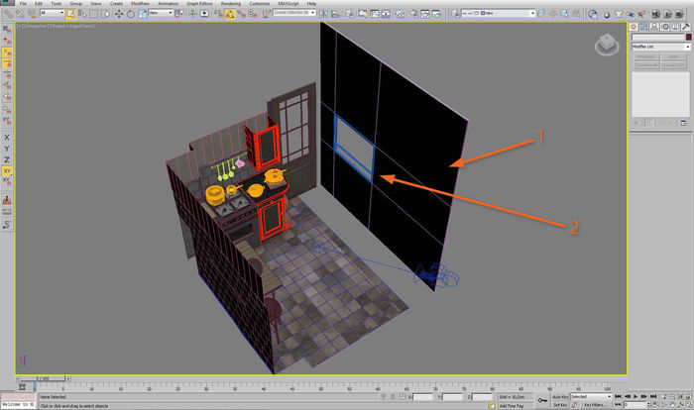Click the current frame number field
The image size is (694, 410).
click(x=635, y=405)
